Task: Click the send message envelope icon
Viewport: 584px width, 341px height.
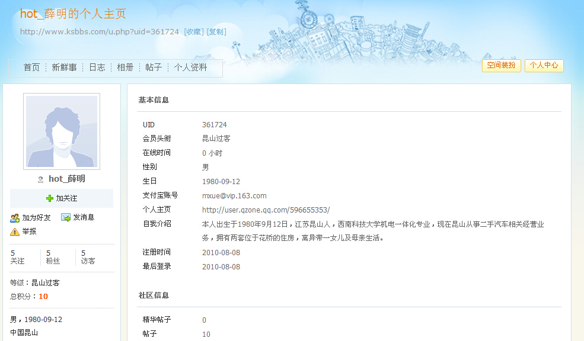Action: click(66, 218)
